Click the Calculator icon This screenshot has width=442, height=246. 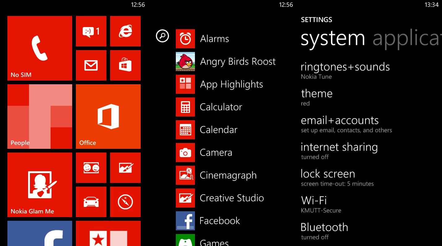(x=185, y=107)
